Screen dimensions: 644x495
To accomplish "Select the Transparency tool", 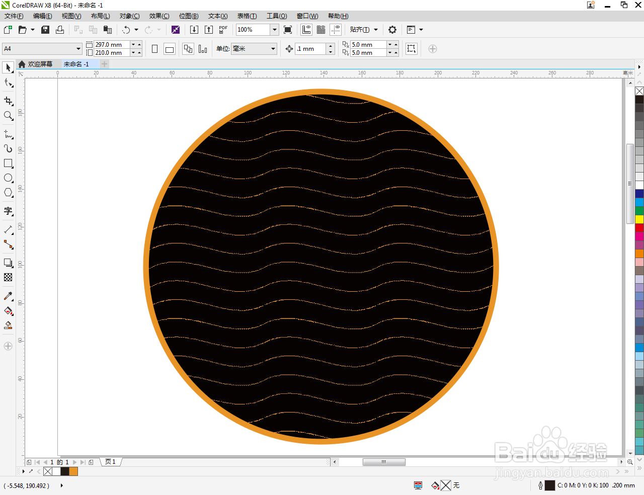I will click(x=8, y=277).
